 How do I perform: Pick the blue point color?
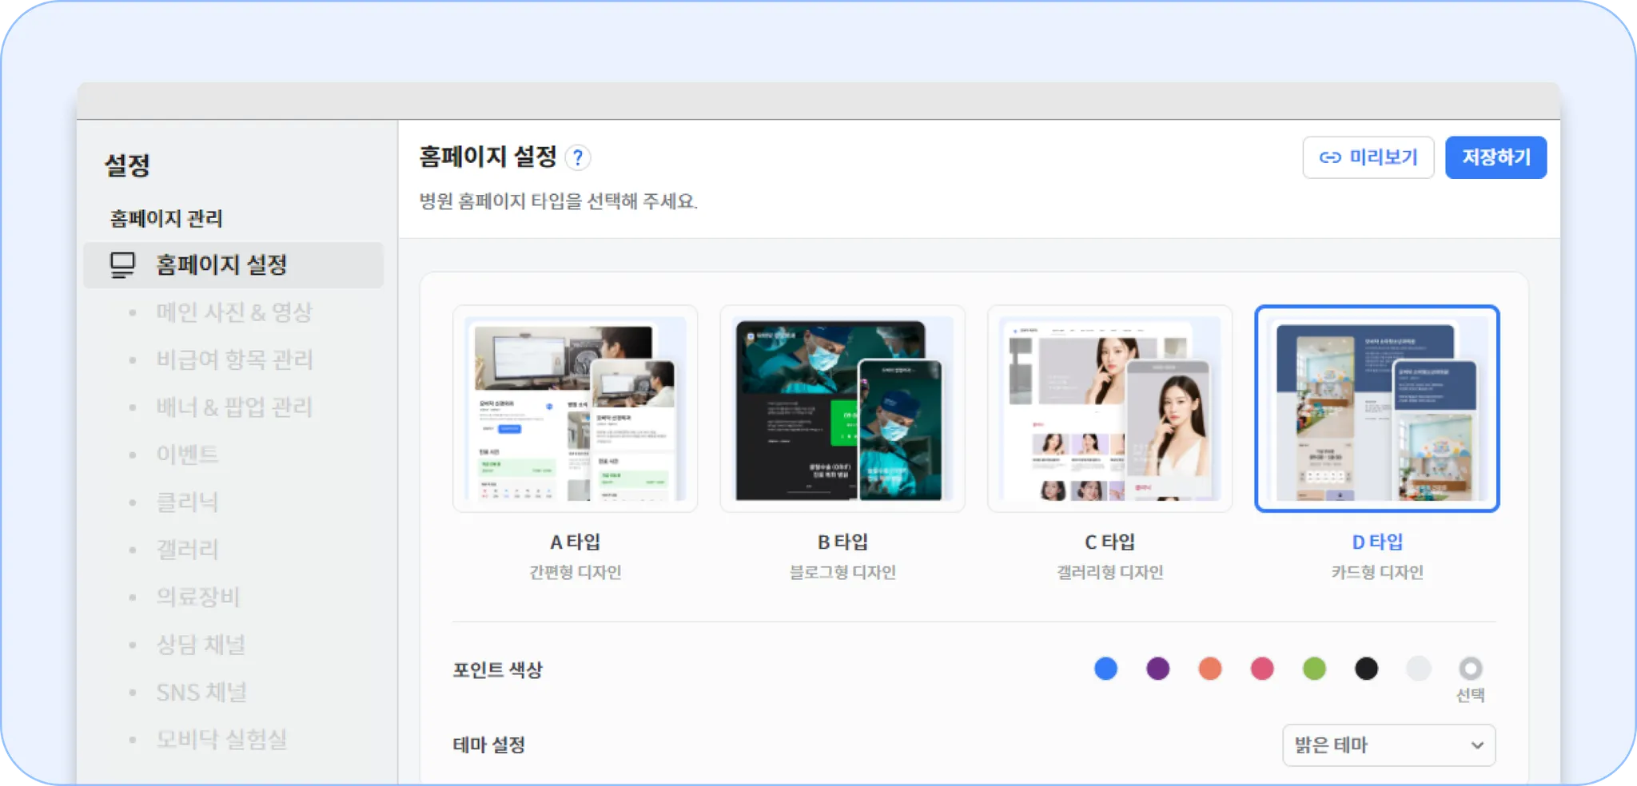click(1105, 669)
